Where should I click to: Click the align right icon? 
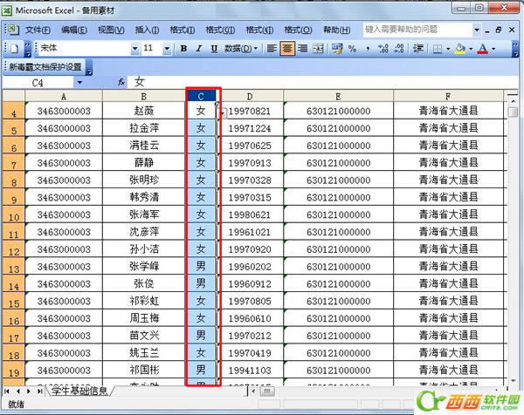point(302,49)
